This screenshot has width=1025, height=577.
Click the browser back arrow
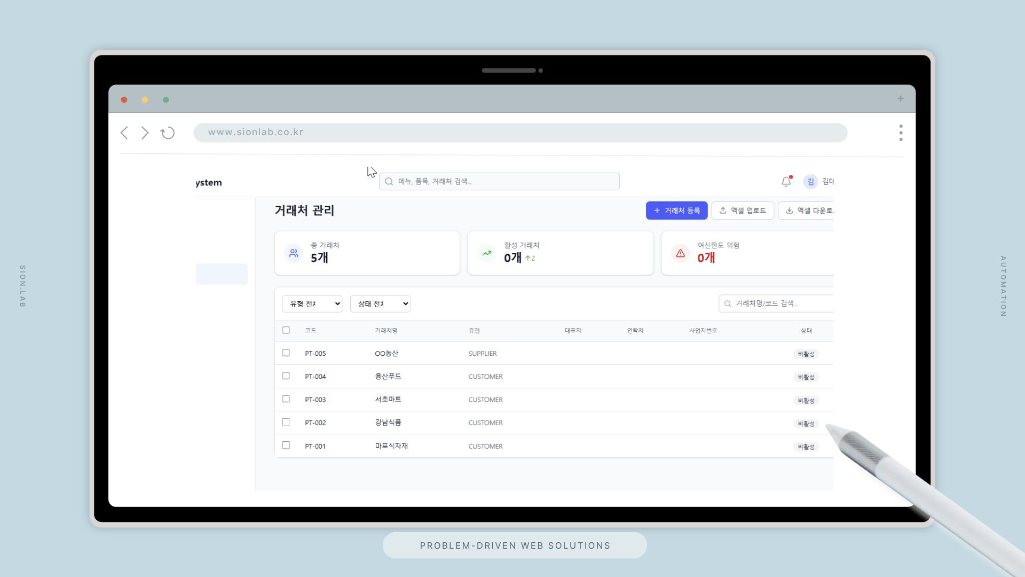(x=124, y=133)
